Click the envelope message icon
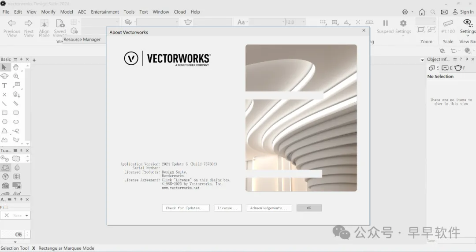This screenshot has height=252, width=476. pyautogui.click(x=444, y=12)
